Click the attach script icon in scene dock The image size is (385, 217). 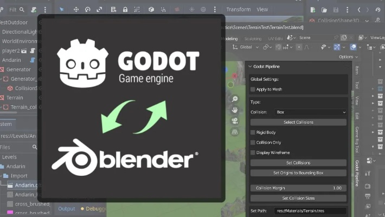pos(34,10)
